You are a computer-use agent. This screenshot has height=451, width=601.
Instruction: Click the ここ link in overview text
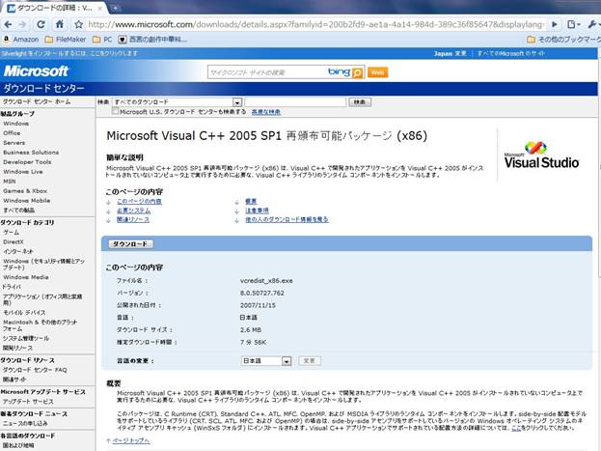(x=517, y=428)
